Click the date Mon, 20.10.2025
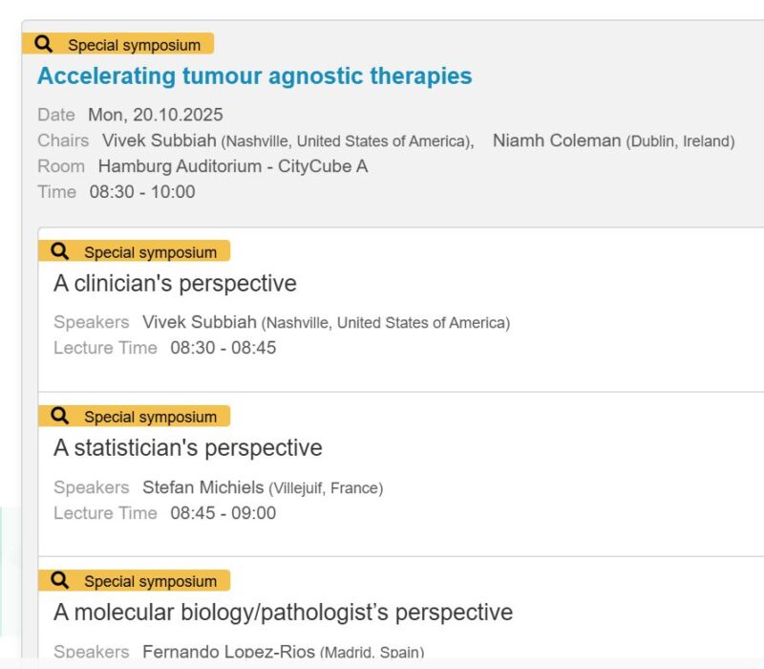The width and height of the screenshot is (764, 669). pyautogui.click(x=156, y=115)
